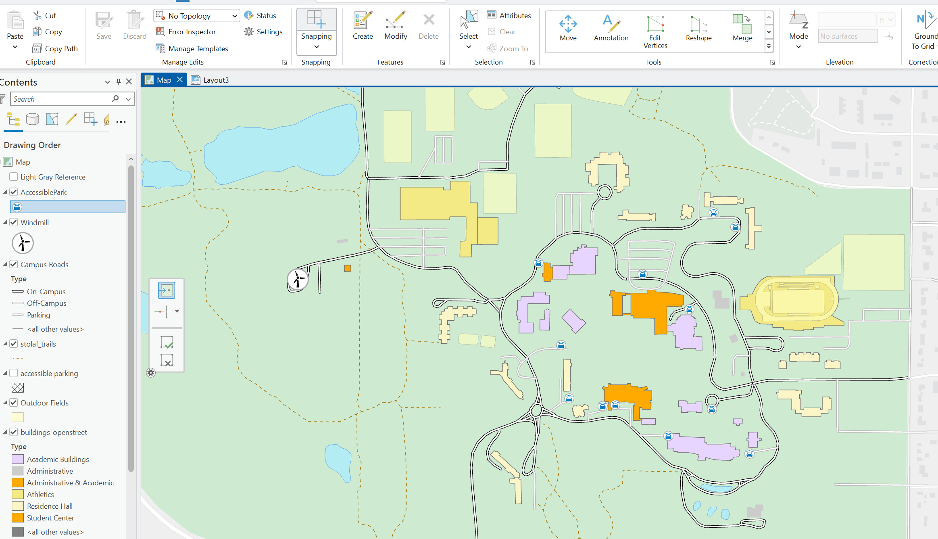Click the windmill symbol on the map
The width and height of the screenshot is (938, 539).
(298, 279)
